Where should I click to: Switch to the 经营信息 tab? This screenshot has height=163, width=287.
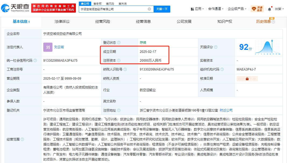(143, 21)
